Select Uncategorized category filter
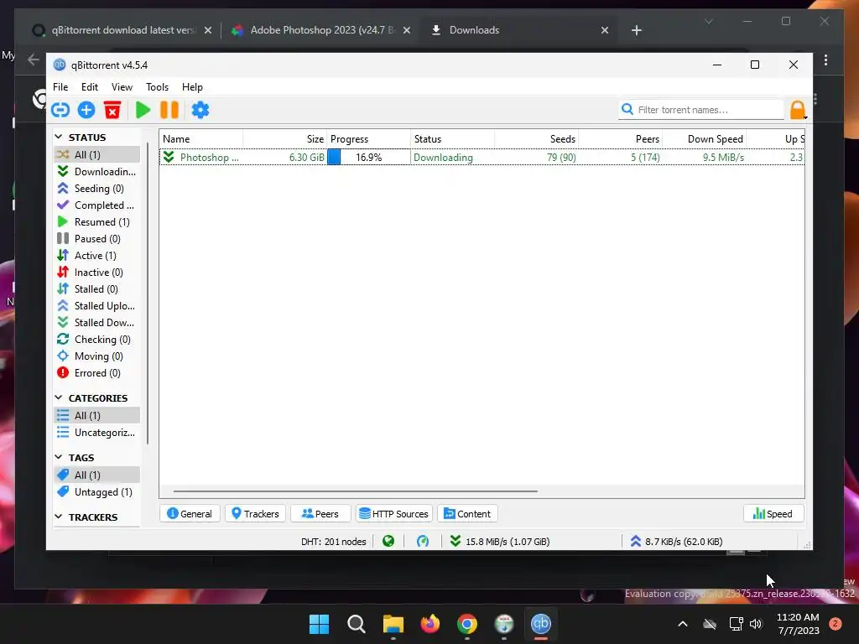This screenshot has width=859, height=644. (x=97, y=433)
